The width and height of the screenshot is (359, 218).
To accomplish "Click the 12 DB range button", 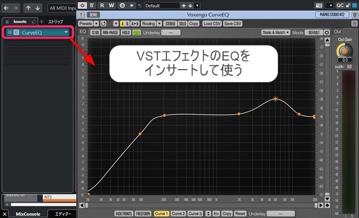I will (95, 33).
